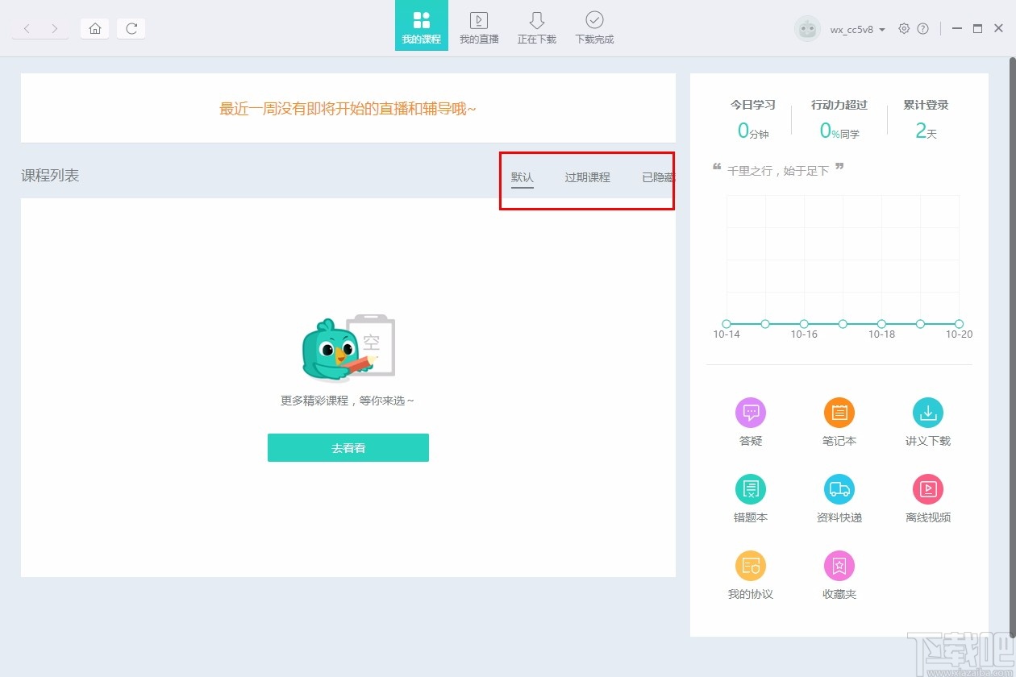Select the 10-18 point on the study chart

[881, 323]
